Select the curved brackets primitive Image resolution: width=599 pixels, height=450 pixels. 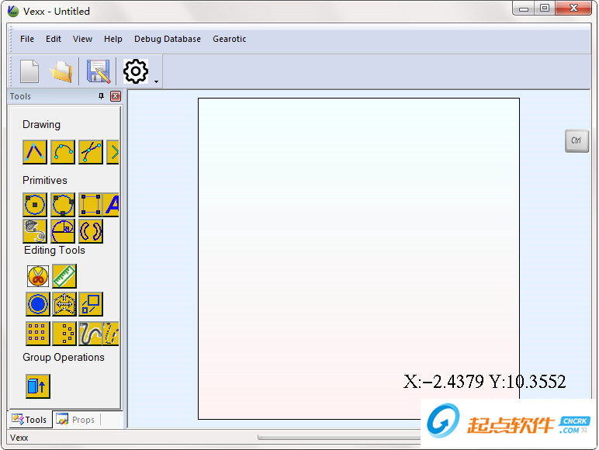(x=91, y=231)
